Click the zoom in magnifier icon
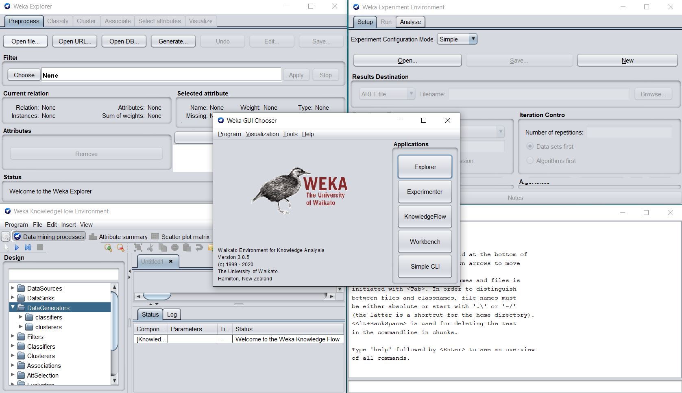682x393 pixels. click(108, 248)
